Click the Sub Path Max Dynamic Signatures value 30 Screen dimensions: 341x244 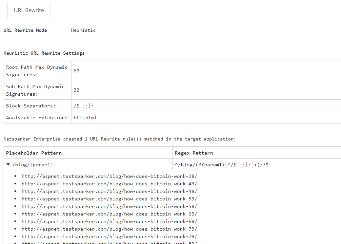[76, 90]
